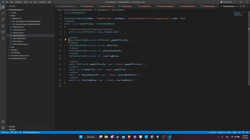Open the Go menu
The width and height of the screenshot is (250, 140).
[31, 2]
